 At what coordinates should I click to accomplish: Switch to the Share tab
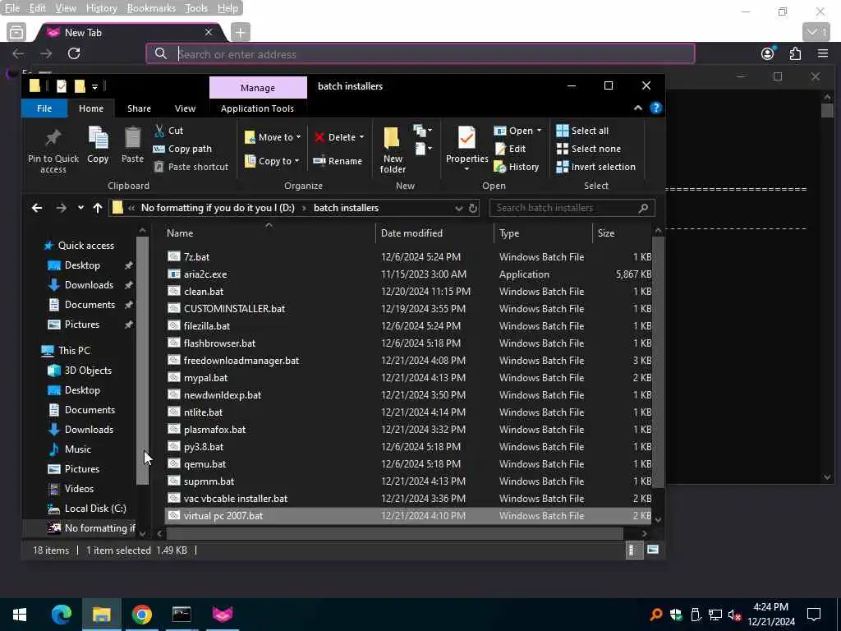click(x=139, y=108)
